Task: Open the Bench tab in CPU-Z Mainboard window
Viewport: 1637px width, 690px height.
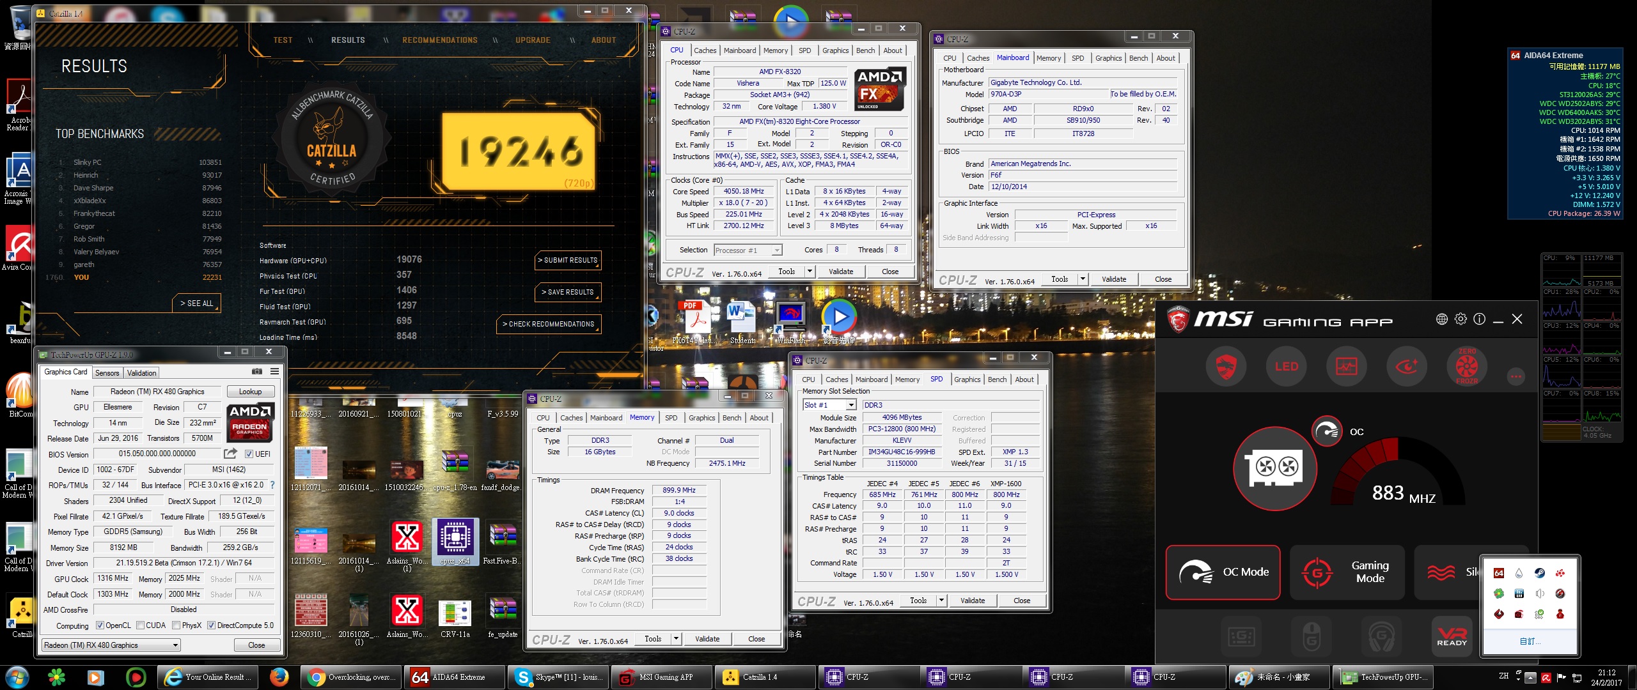Action: (x=1138, y=58)
